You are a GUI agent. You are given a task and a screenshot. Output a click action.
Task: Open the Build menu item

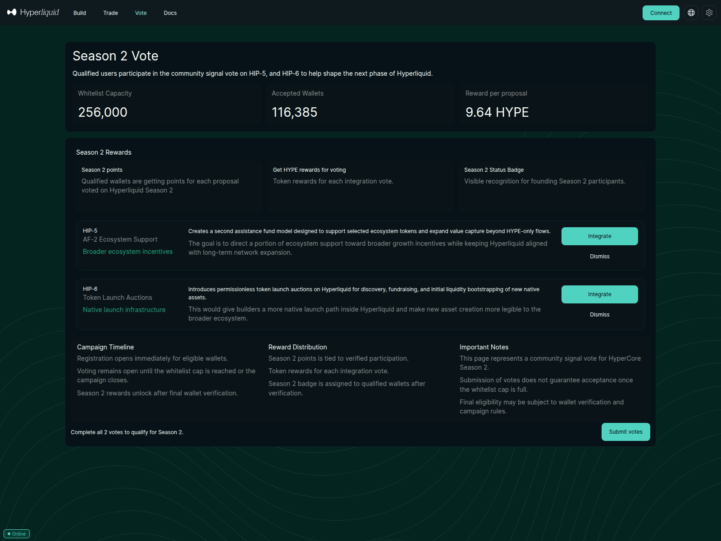click(x=80, y=13)
